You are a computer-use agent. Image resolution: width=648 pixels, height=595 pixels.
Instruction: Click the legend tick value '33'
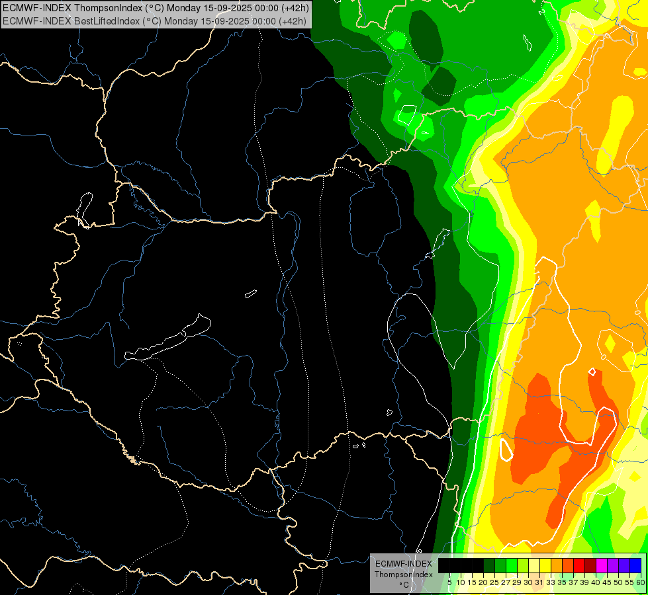point(551,582)
